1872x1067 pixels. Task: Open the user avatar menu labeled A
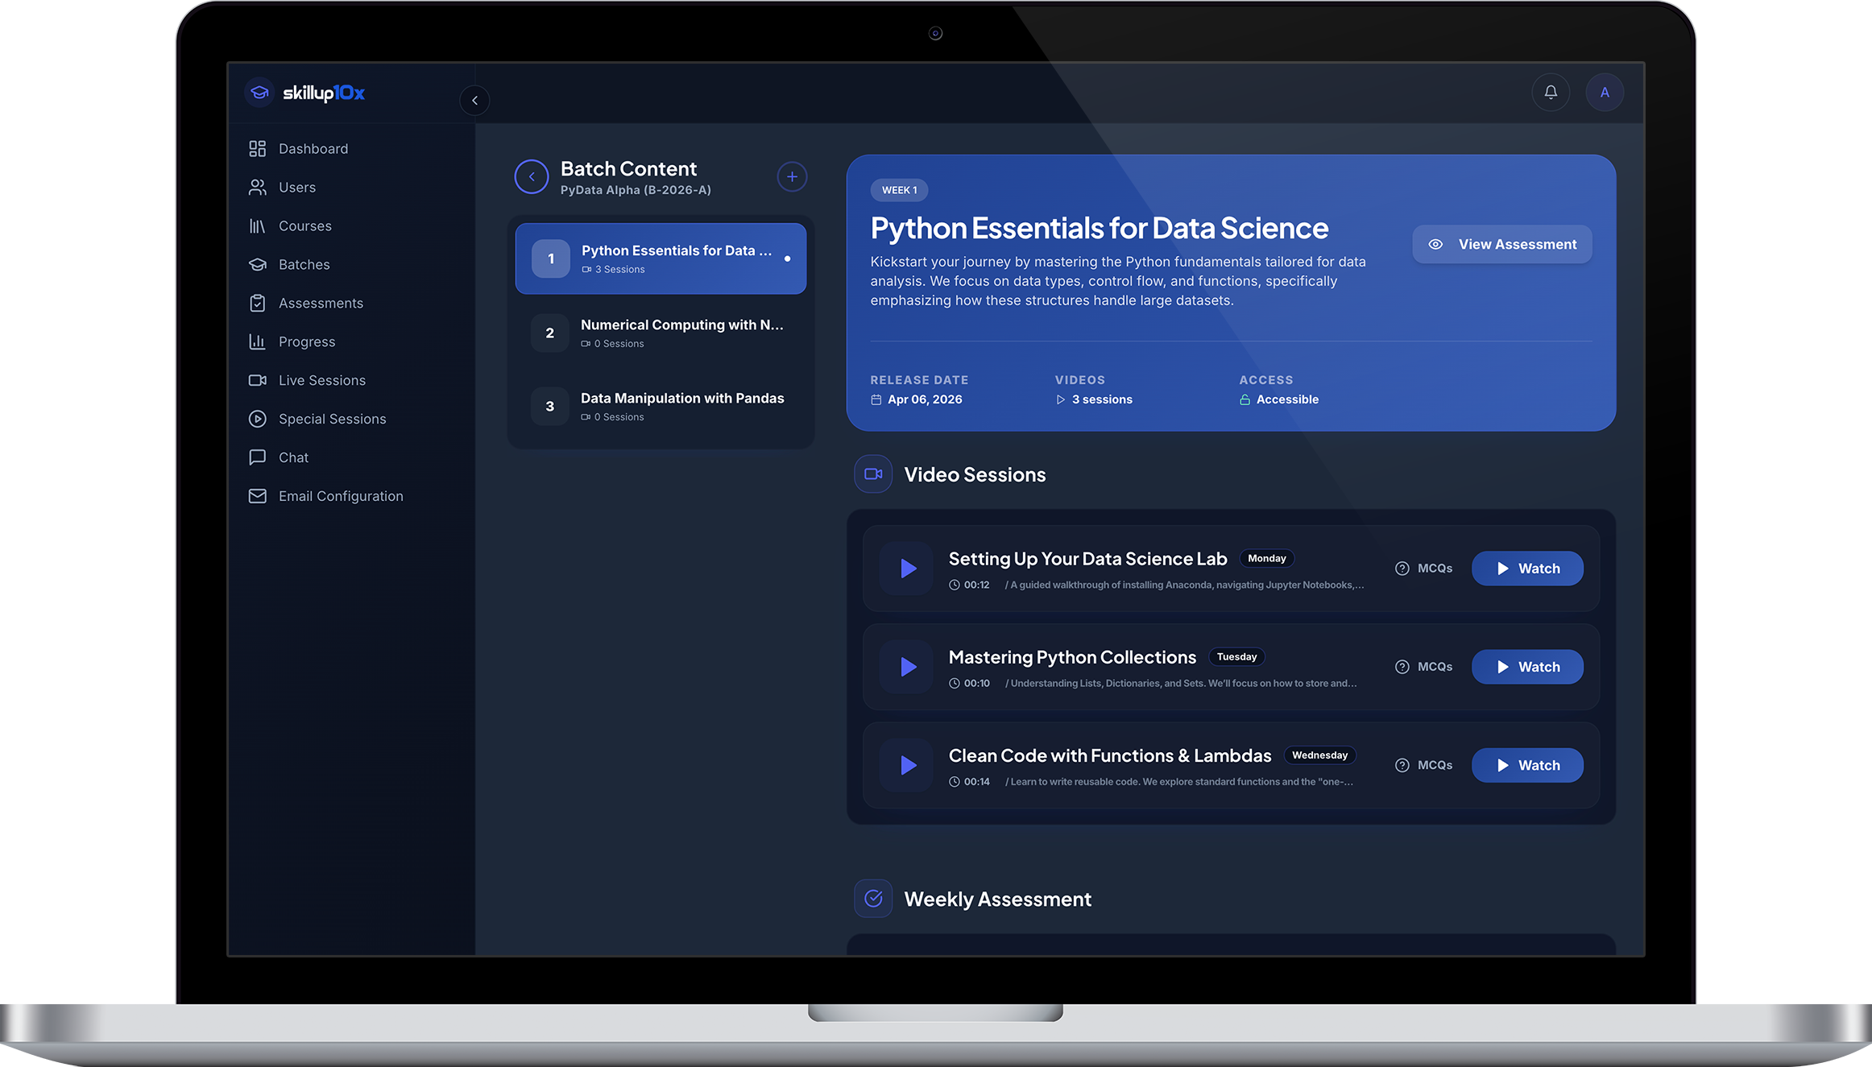point(1605,93)
